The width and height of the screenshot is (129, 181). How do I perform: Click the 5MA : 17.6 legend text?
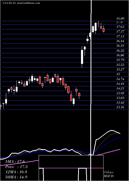tap(15, 162)
